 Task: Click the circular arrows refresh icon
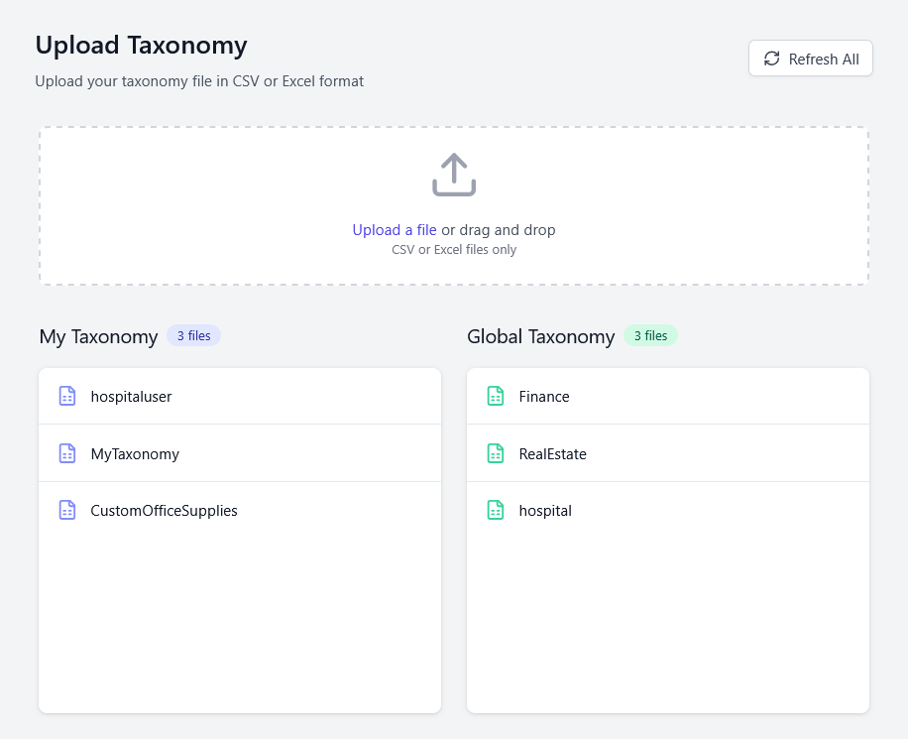coord(771,59)
